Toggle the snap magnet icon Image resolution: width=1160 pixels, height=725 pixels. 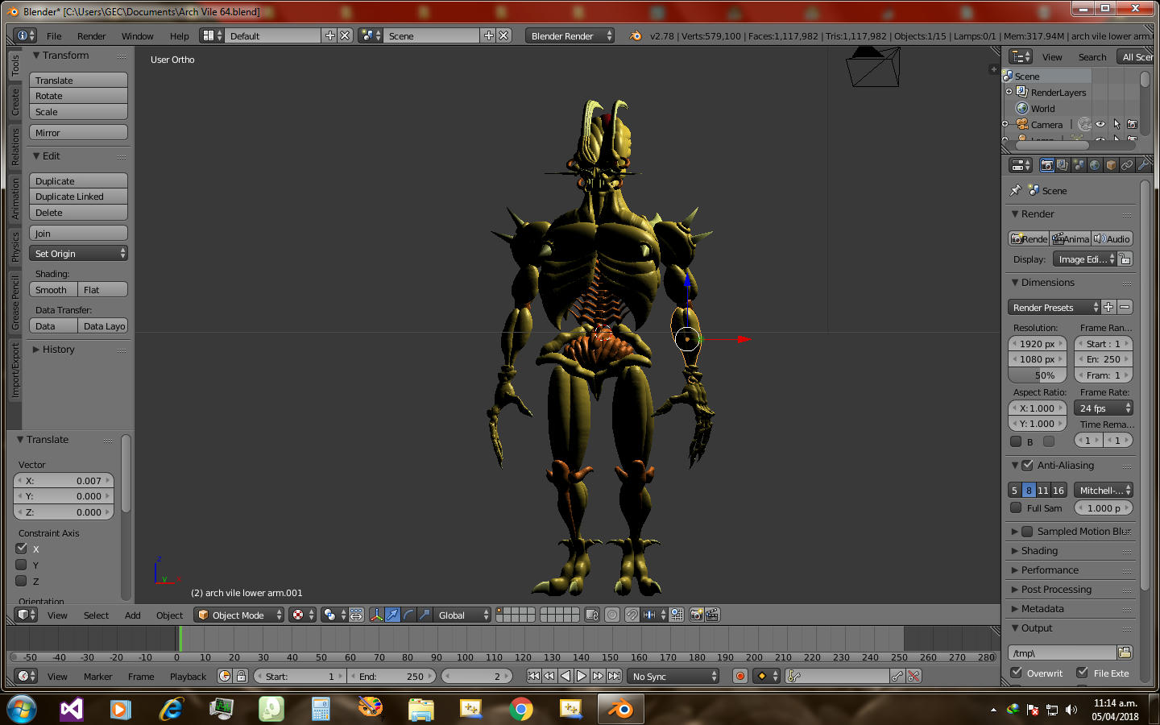[x=632, y=615]
